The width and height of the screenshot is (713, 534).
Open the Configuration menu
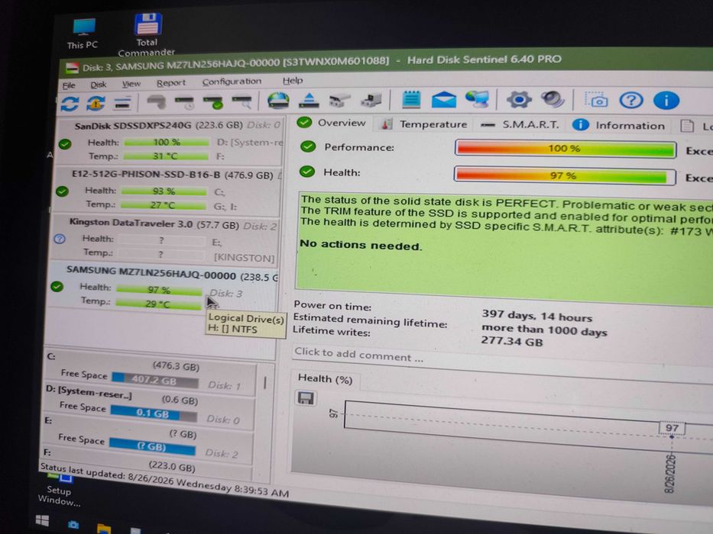232,82
